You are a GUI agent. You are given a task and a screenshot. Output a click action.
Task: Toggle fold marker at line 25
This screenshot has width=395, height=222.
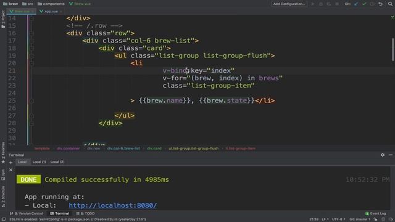coord(31,101)
